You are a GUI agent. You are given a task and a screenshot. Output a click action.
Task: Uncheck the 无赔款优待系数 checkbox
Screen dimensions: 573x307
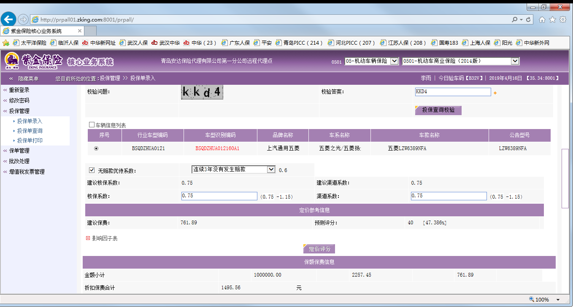pos(92,170)
